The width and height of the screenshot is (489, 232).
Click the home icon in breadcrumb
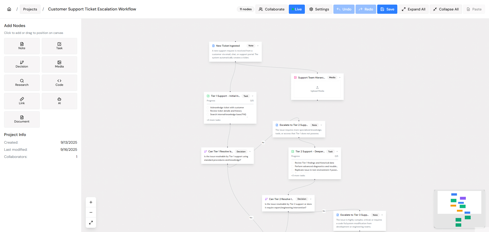[x=9, y=9]
